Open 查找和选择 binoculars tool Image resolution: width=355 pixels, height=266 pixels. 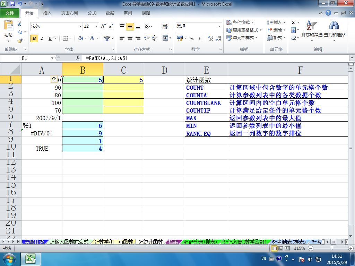coord(335,31)
